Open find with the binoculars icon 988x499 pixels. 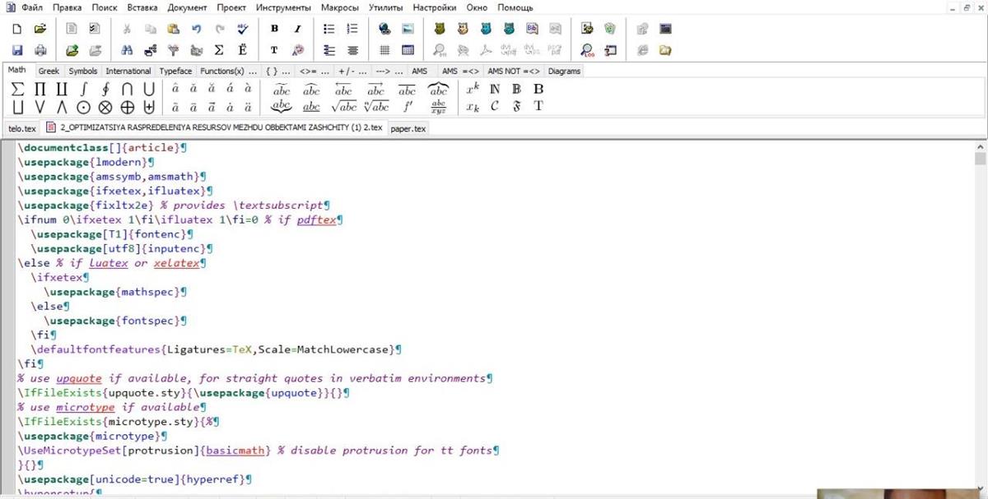tap(127, 50)
